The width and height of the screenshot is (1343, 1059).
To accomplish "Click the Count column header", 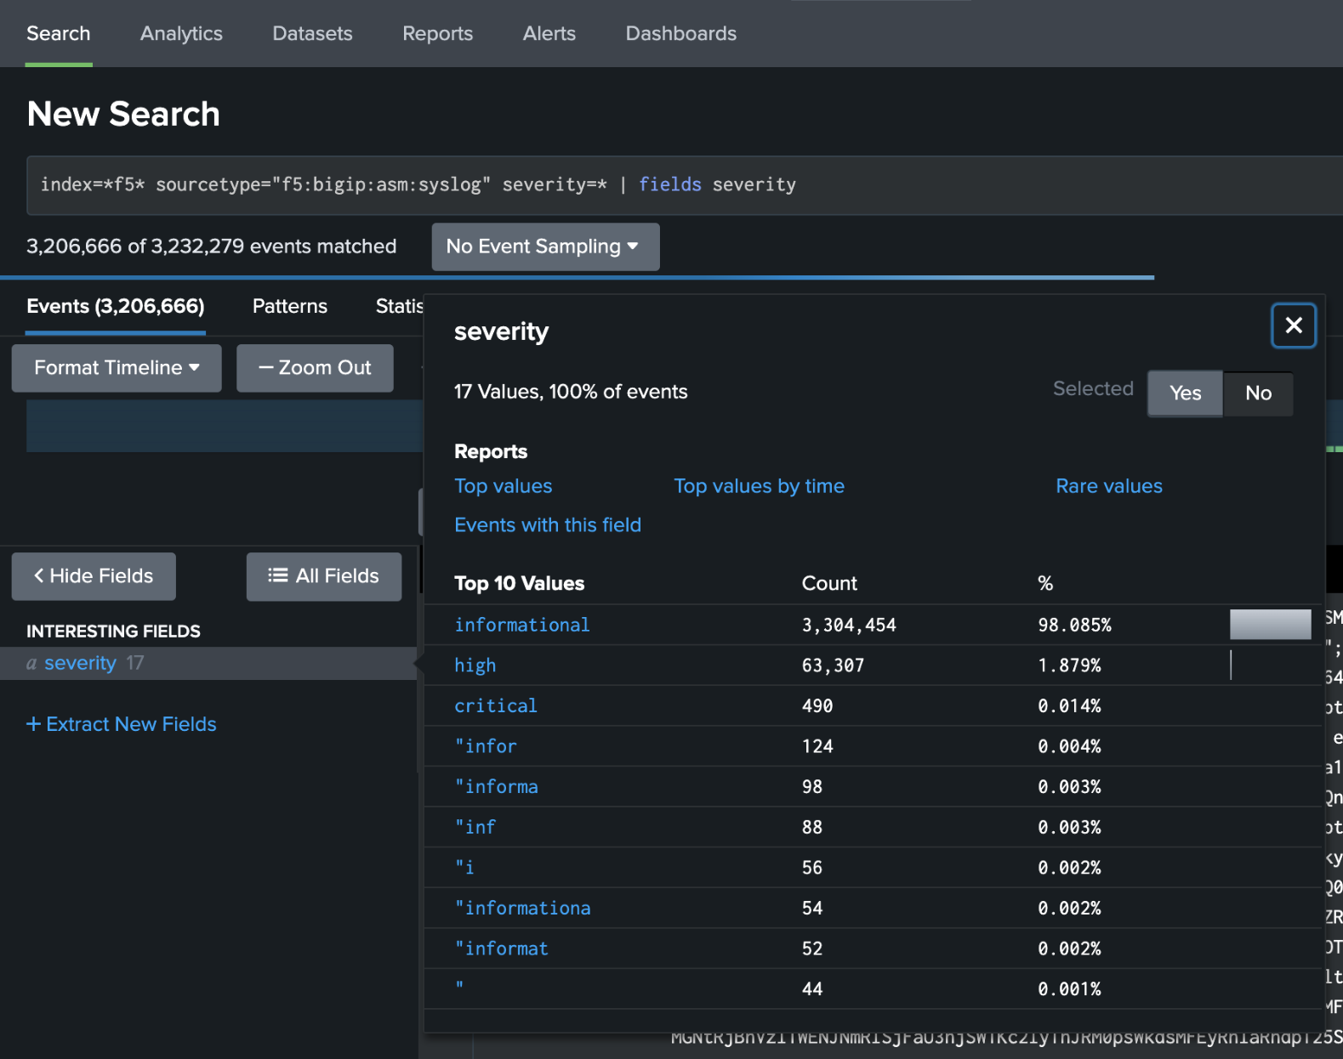I will click(829, 584).
